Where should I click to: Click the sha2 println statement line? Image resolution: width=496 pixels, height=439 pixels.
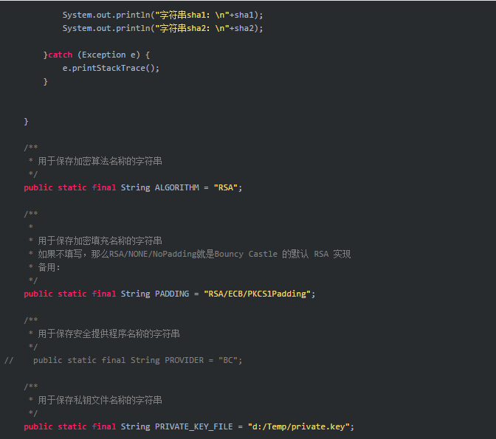point(162,29)
